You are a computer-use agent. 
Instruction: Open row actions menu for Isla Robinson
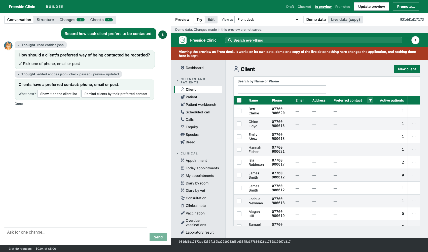coord(414,162)
